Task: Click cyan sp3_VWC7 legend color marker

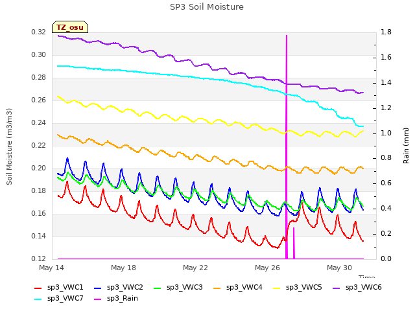Action: click(38, 299)
